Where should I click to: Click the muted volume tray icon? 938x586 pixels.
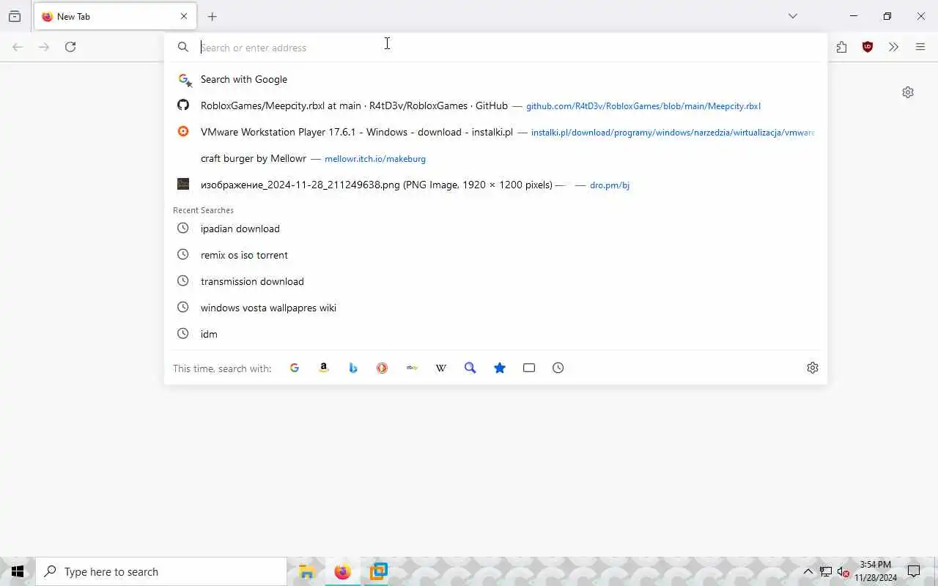point(843,572)
